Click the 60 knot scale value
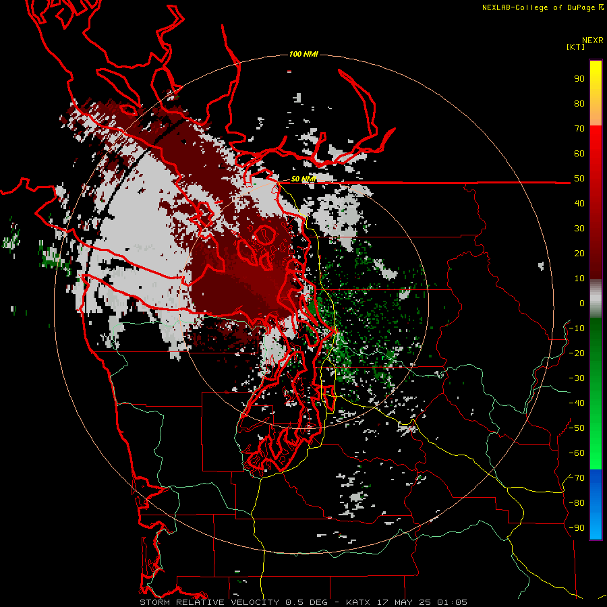607x607 pixels. (x=579, y=154)
